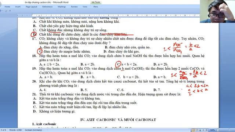Click the redo icon in Quick Access Toolbar

(x=6, y=11)
